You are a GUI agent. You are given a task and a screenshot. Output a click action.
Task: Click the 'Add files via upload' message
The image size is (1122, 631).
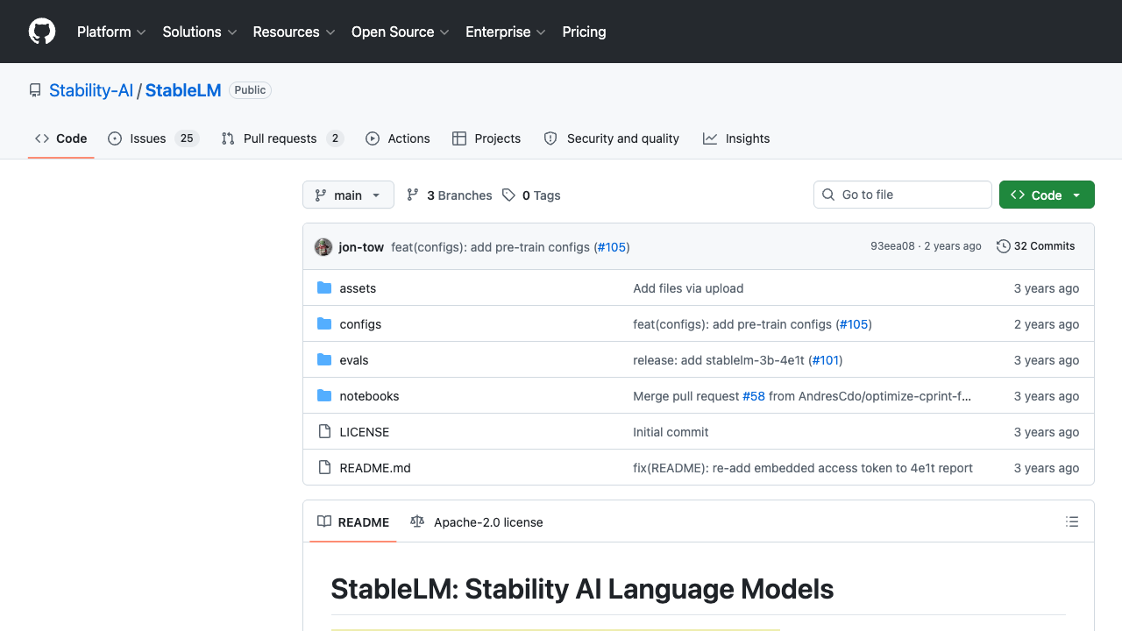pos(688,288)
